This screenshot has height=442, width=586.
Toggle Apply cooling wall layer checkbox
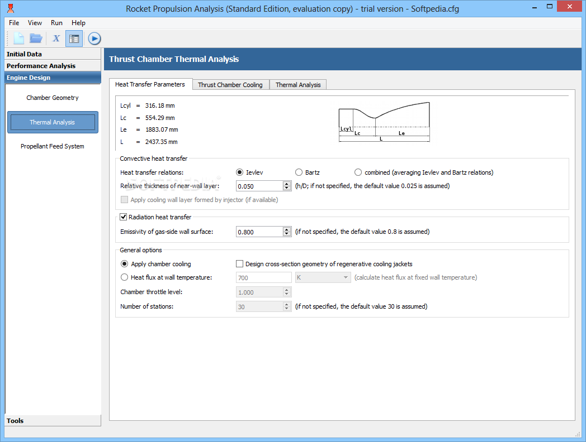(x=125, y=200)
